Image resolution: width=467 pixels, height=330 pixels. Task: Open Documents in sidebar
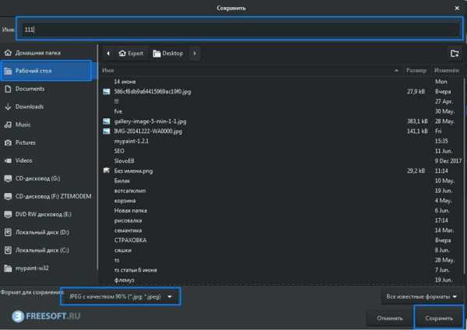coord(30,89)
